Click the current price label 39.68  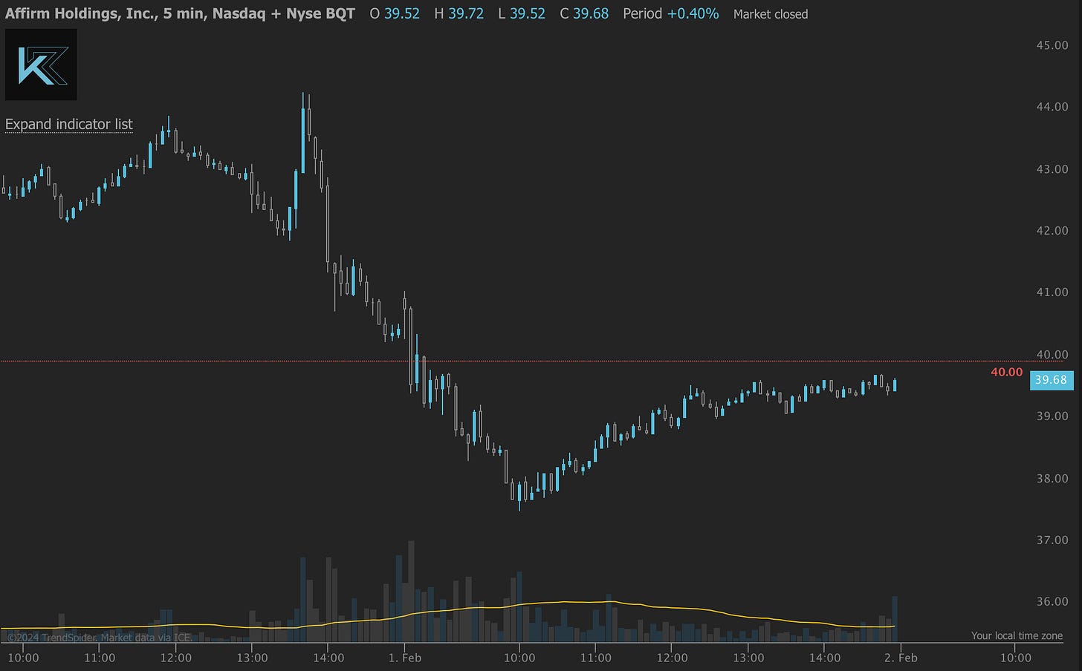click(1052, 380)
